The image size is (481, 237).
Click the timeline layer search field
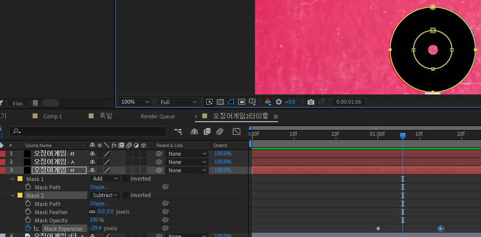tap(88, 131)
